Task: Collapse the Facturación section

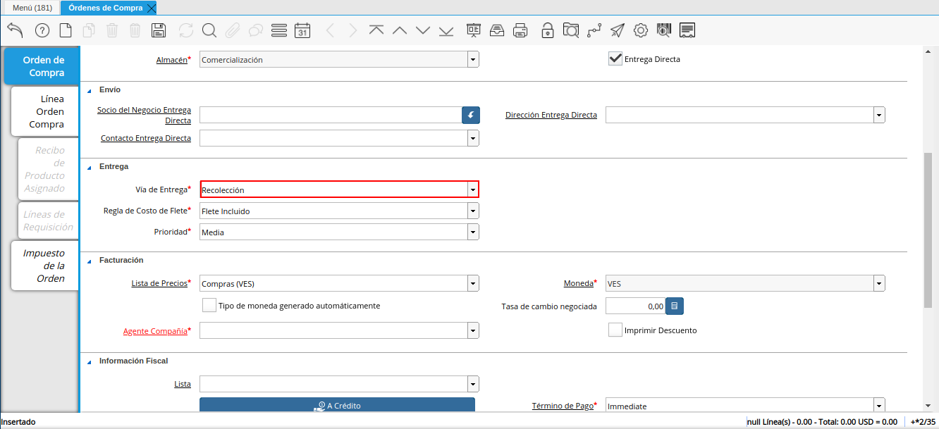Action: [90, 261]
